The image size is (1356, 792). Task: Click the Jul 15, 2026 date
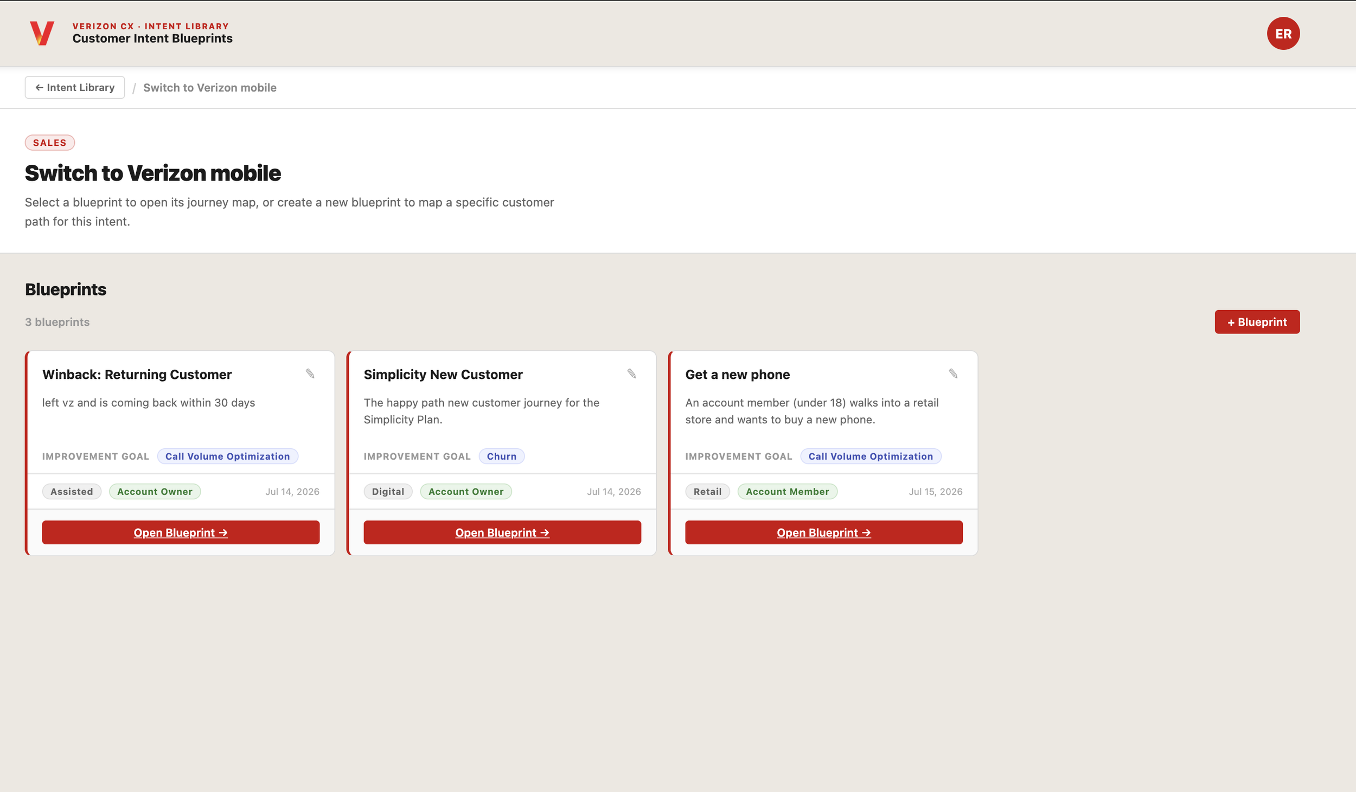[936, 492]
